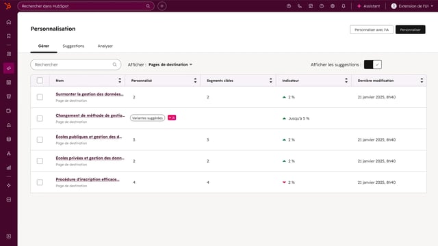Open the Extension de l'UI account menu

412,6
